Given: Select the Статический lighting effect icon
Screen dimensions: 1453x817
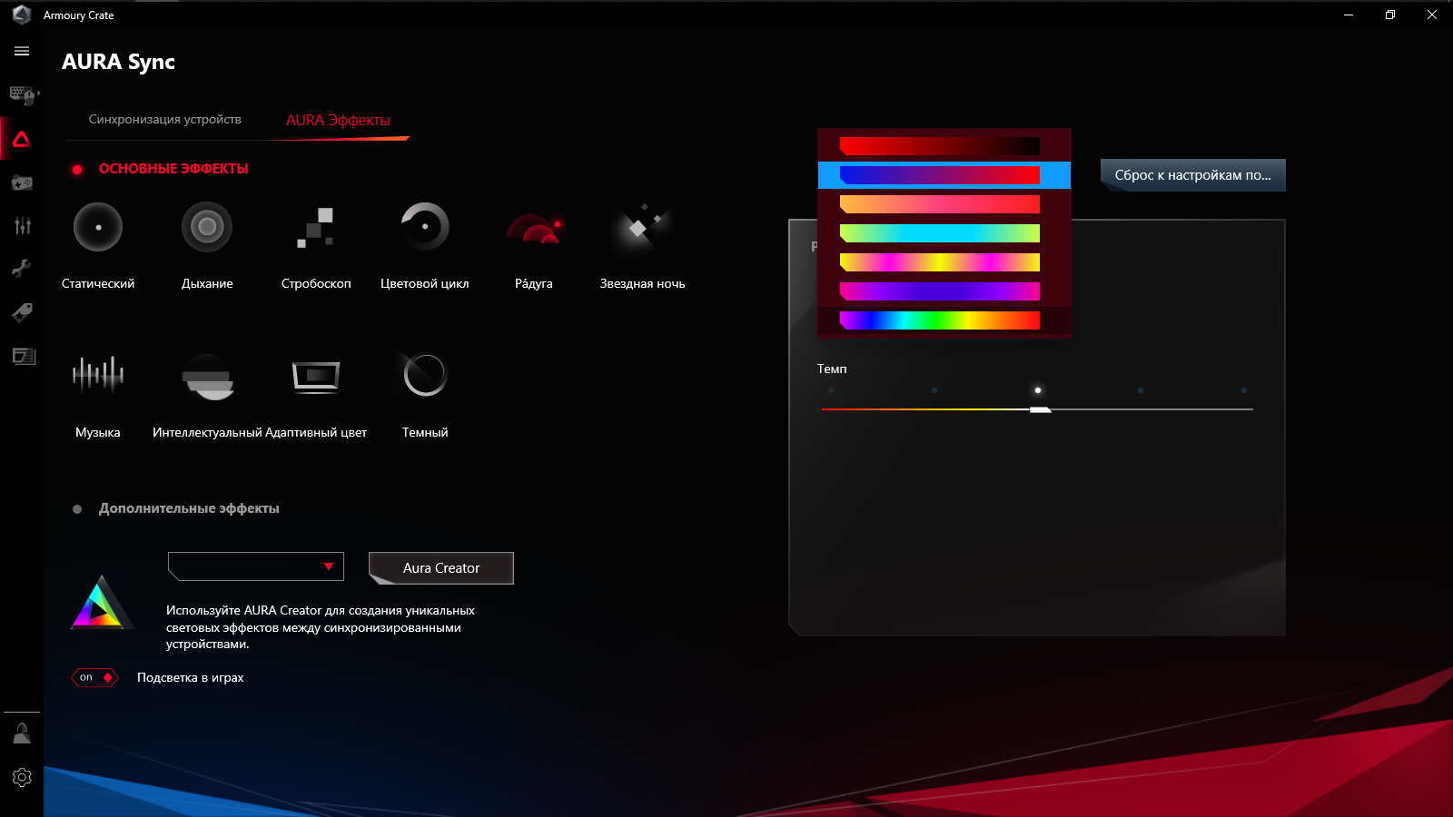Looking at the screenshot, I should tap(98, 227).
